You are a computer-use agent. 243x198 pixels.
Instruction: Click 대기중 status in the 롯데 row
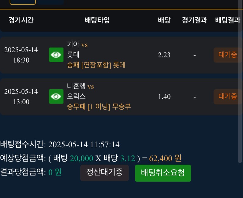click(x=228, y=55)
